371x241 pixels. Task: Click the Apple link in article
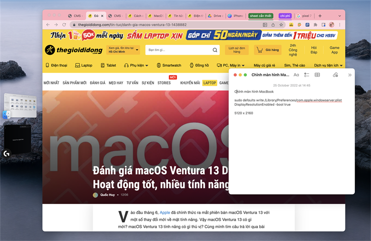pyautogui.click(x=165, y=212)
